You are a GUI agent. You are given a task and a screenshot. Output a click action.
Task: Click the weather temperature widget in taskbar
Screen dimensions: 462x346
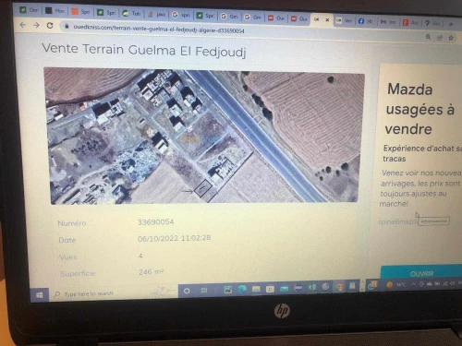pos(396,285)
